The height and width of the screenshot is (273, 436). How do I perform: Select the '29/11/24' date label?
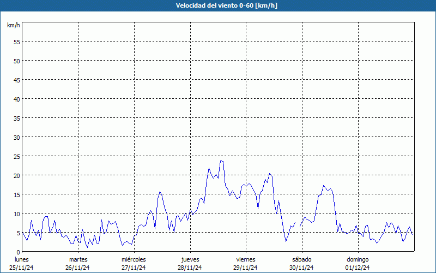click(x=246, y=268)
